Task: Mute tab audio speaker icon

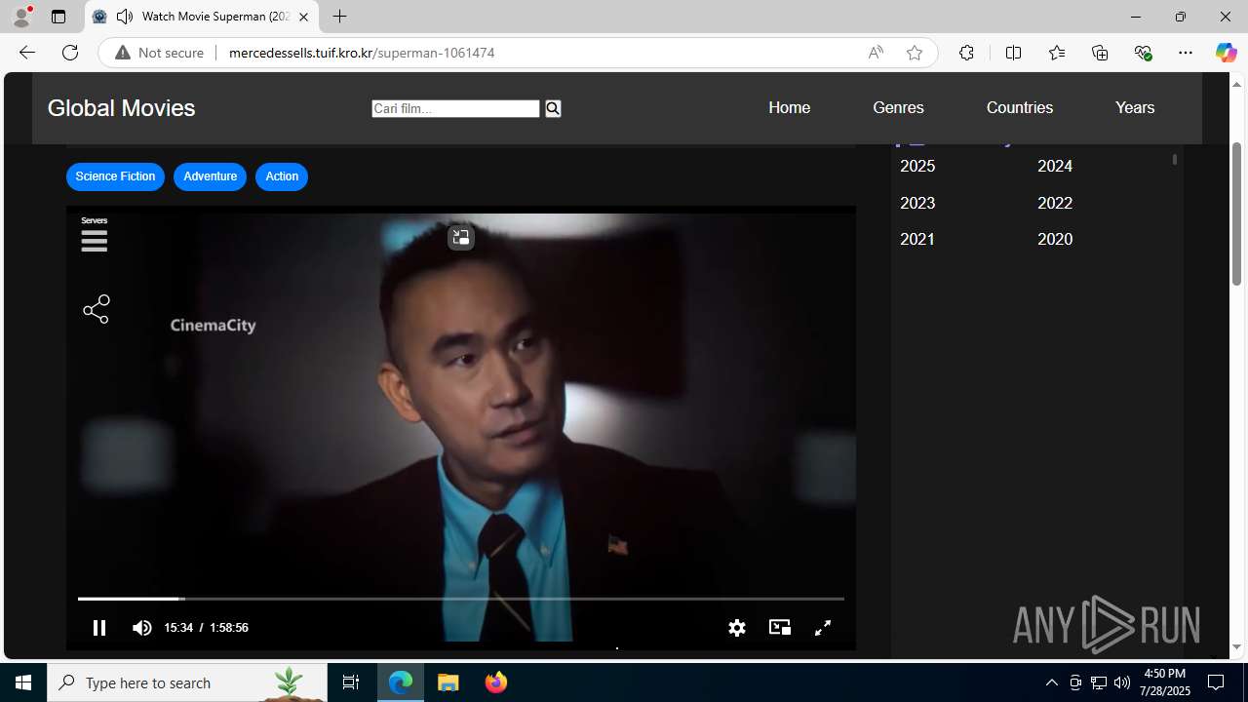Action: 125,17
